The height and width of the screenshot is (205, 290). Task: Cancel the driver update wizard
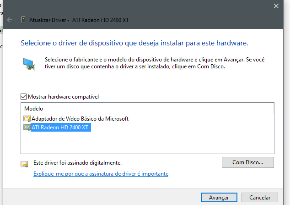260,198
